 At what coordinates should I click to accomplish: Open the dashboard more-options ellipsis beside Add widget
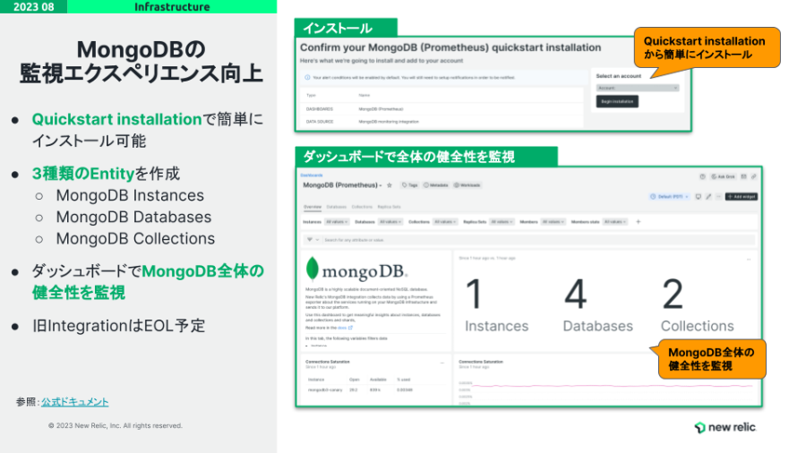(718, 197)
